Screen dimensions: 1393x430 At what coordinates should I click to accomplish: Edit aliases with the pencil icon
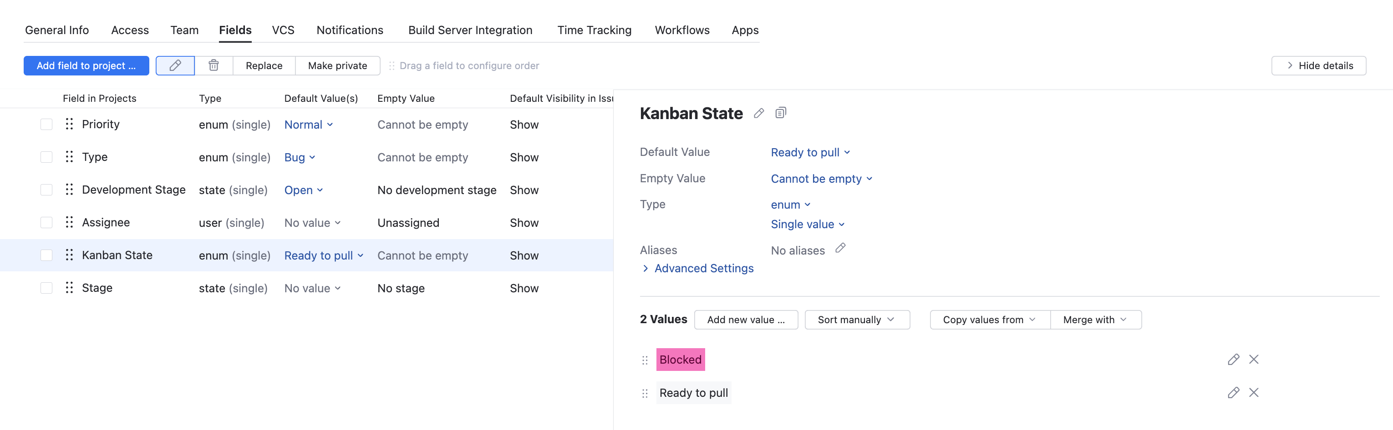tap(840, 248)
